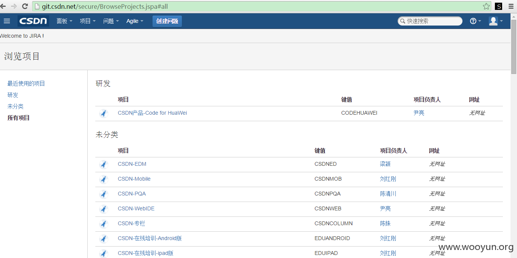
Task: Bookmark page with the star icon
Action: coord(486,6)
